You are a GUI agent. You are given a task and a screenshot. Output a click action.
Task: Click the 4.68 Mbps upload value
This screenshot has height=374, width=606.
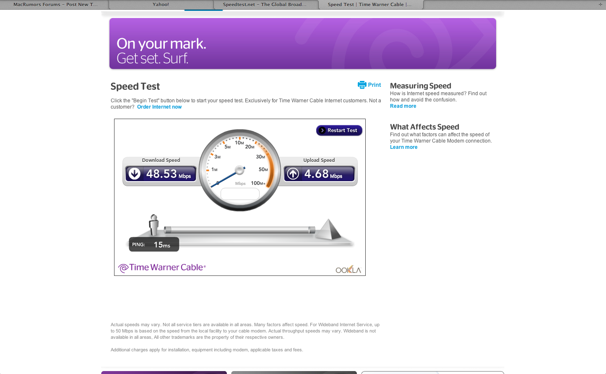[x=323, y=174]
